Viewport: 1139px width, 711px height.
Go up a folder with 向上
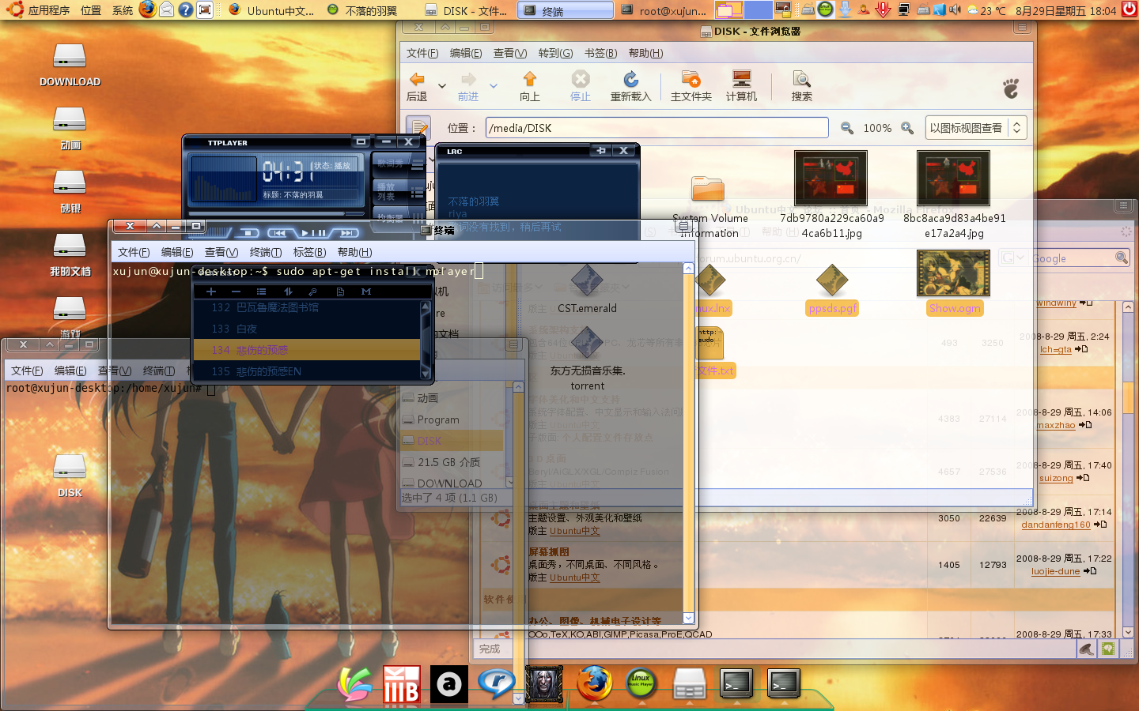click(x=530, y=86)
